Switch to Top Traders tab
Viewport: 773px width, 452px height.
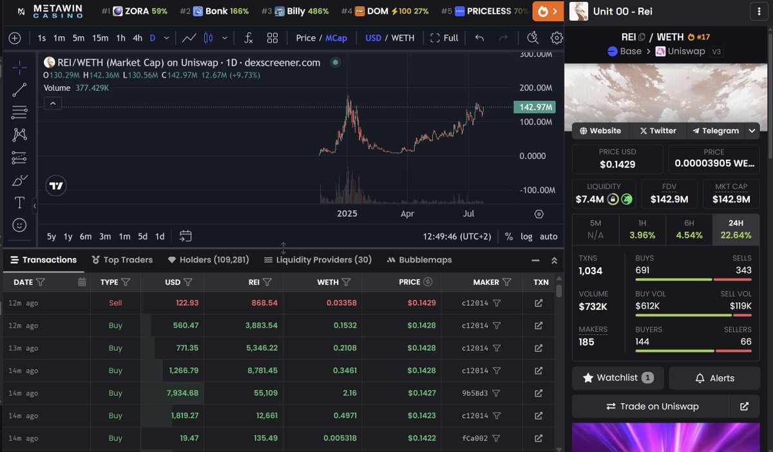tap(122, 260)
